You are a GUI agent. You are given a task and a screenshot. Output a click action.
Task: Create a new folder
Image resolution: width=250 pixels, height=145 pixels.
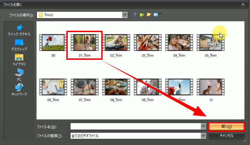(x=149, y=15)
